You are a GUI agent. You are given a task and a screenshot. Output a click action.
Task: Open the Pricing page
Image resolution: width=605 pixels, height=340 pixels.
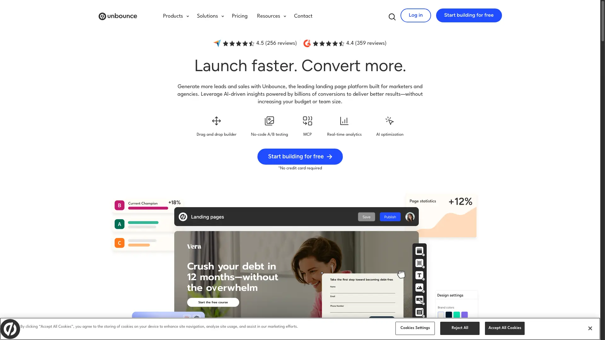(x=239, y=16)
